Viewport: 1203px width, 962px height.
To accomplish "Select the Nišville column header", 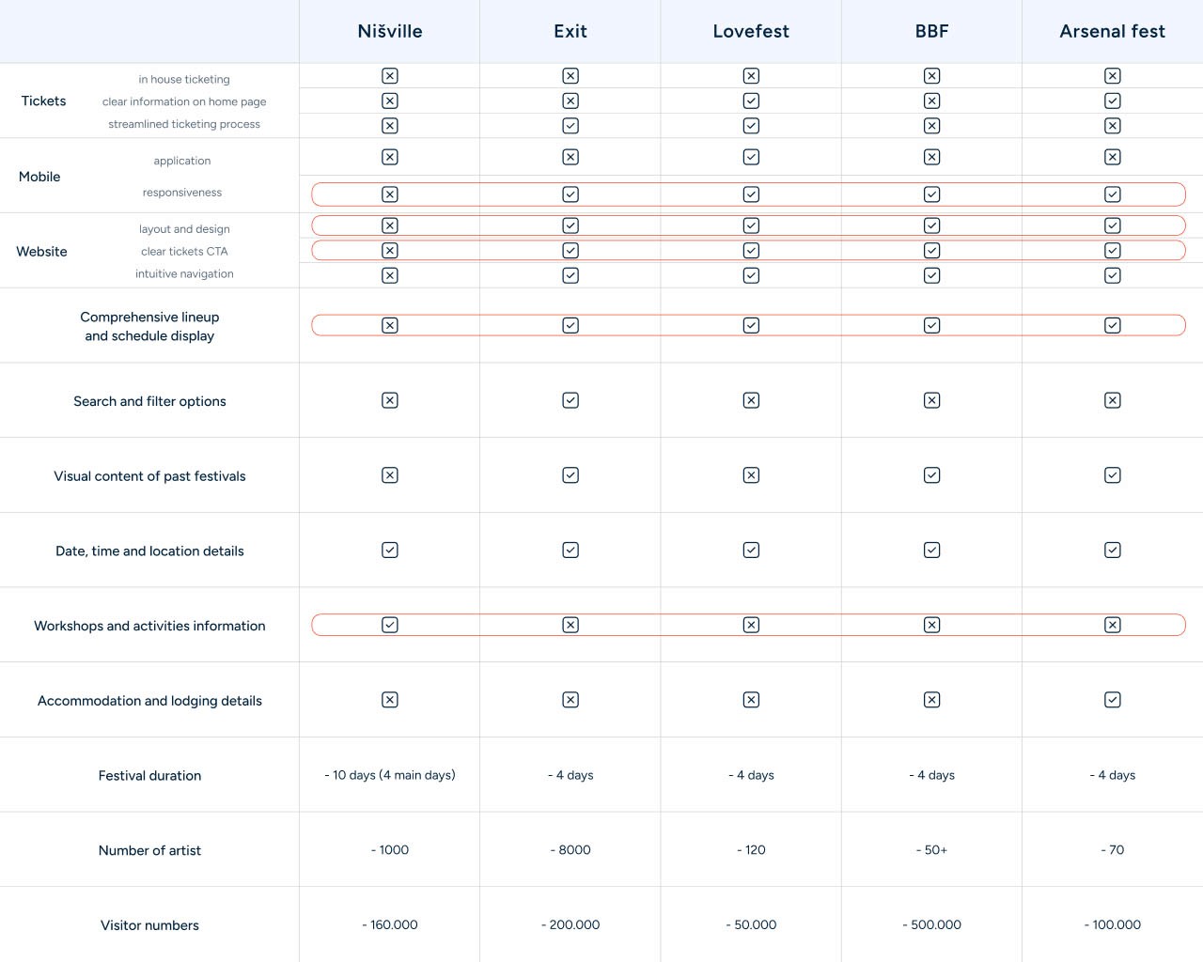I will (x=390, y=31).
